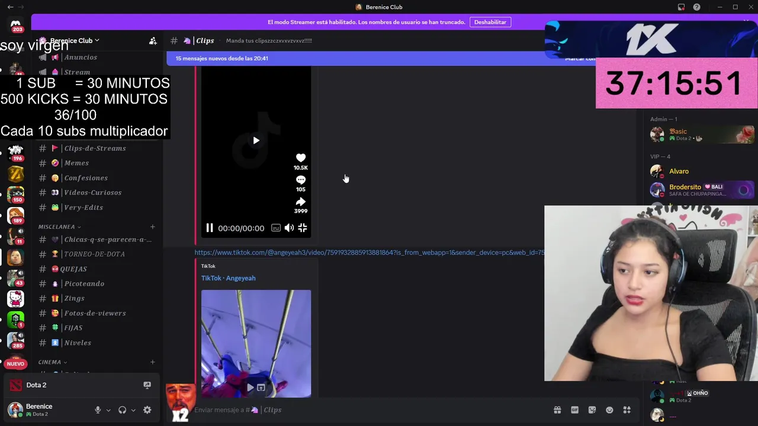This screenshot has height=426, width=758.
Task: Select the Hello Kitty server icon
Action: 15,299
